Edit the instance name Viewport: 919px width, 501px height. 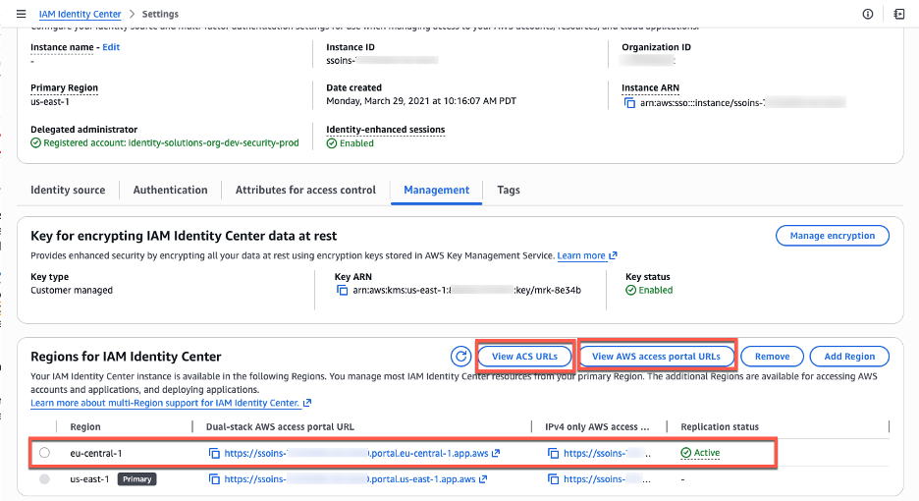point(111,47)
